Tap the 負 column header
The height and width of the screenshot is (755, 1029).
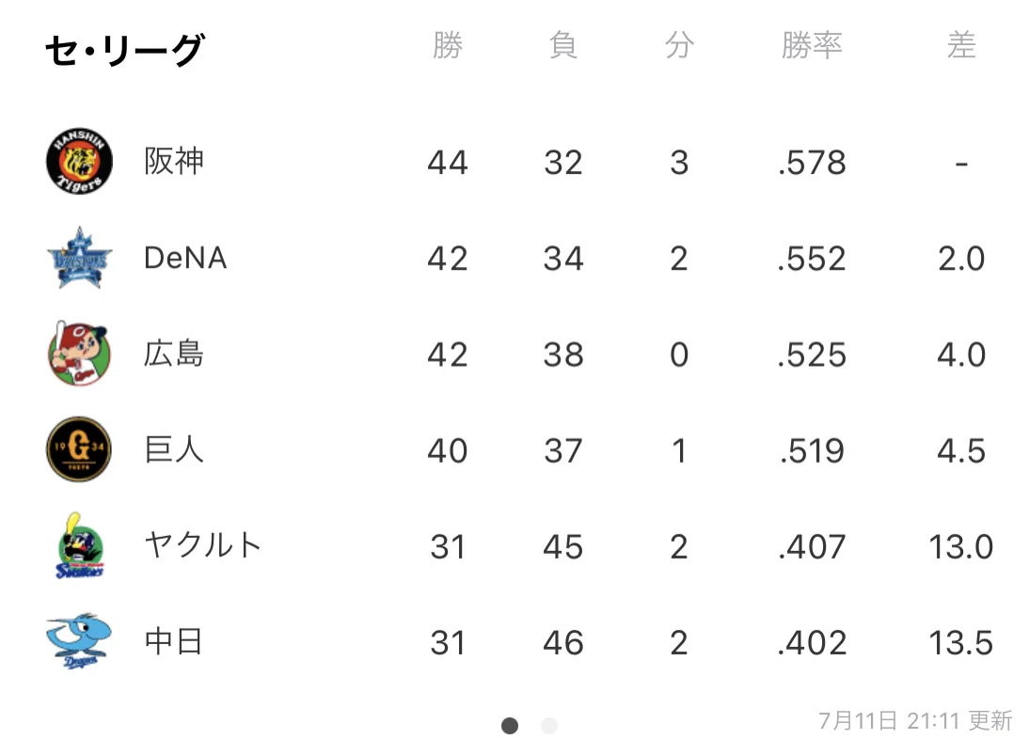(563, 46)
